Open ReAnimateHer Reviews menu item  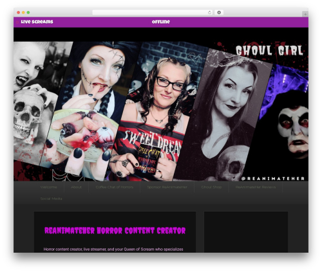click(x=256, y=187)
